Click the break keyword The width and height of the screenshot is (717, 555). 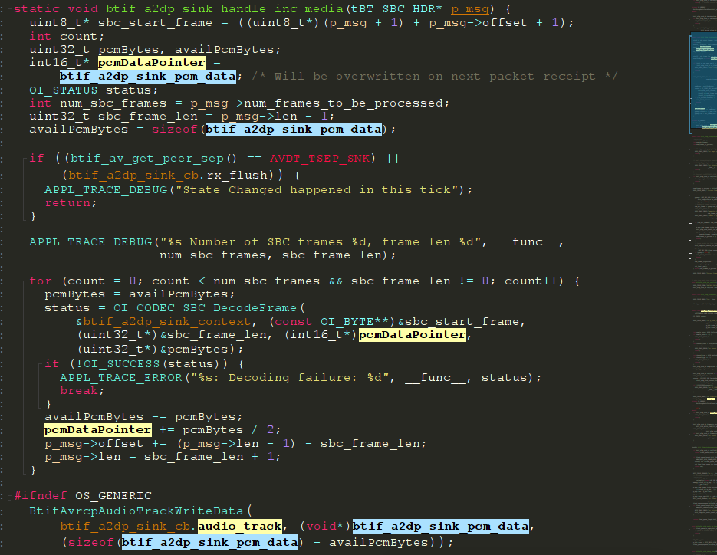click(x=79, y=390)
